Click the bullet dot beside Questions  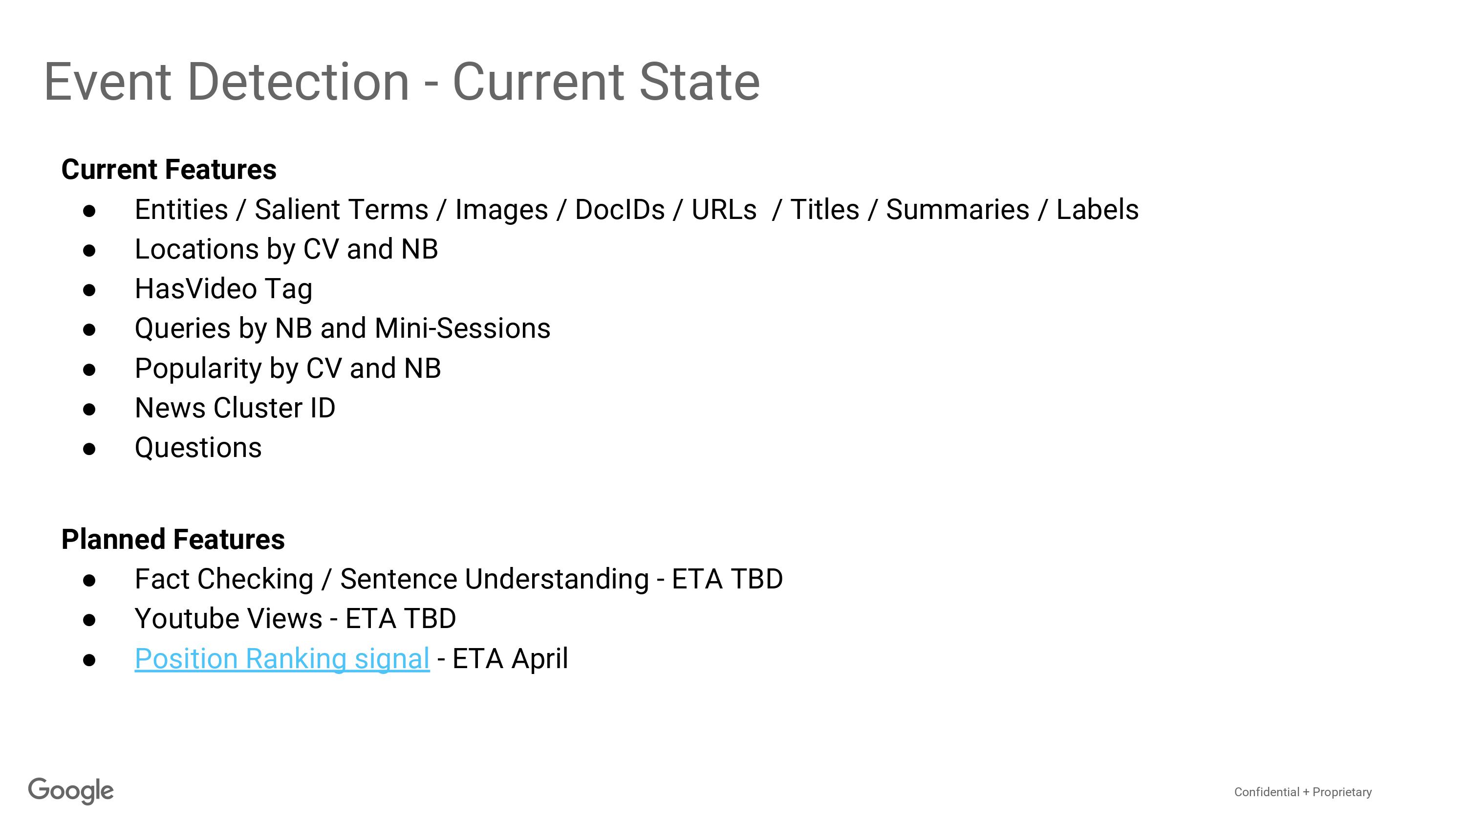pos(89,449)
